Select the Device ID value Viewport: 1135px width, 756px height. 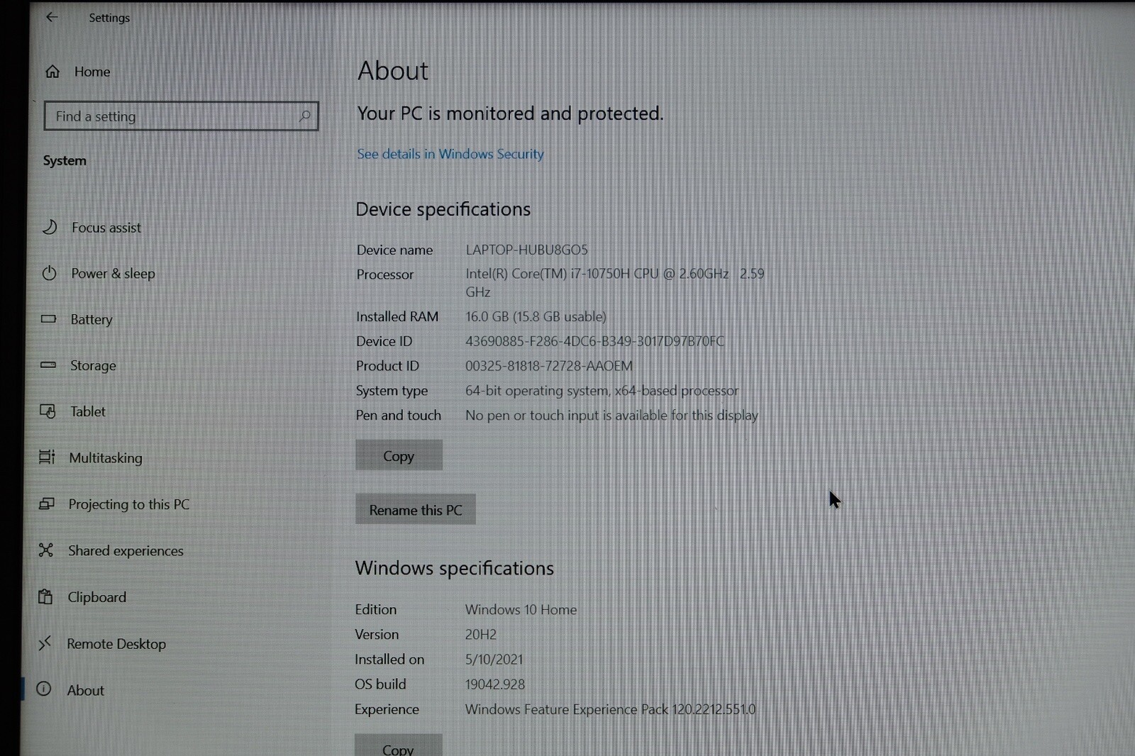point(594,341)
